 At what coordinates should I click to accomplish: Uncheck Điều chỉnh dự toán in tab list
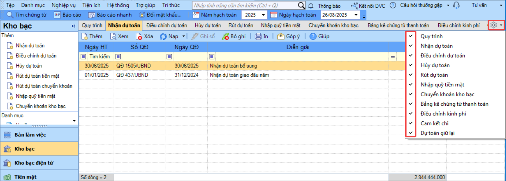click(x=410, y=56)
